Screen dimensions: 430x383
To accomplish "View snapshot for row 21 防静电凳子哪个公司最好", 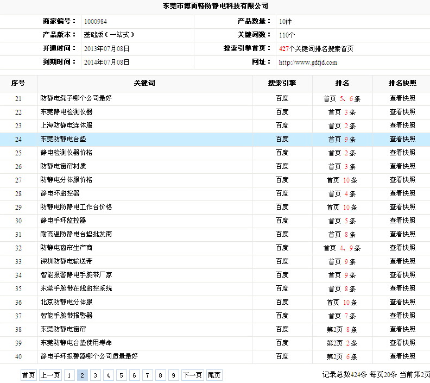I will click(402, 98).
